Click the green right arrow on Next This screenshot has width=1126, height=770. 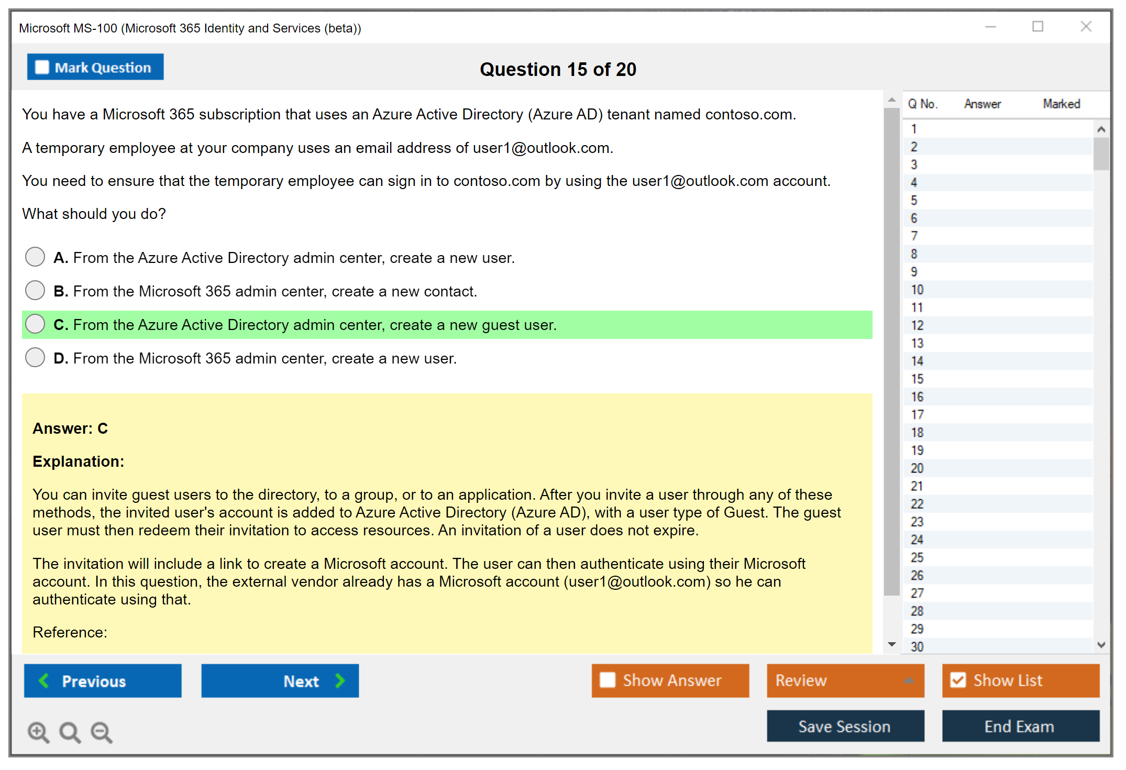point(340,681)
